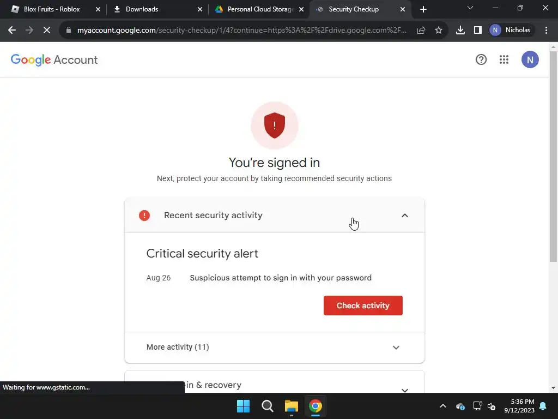Open Google Account help icon
This screenshot has height=419, width=558.
(x=481, y=59)
